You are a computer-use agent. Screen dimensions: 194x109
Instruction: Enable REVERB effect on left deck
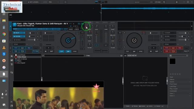click(18, 36)
